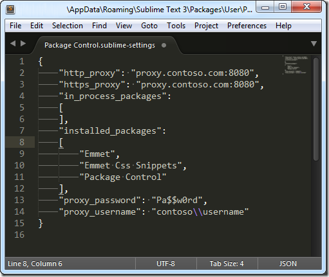The width and height of the screenshot is (329, 277).
Task: Click the underlined bracket on line 8
Action: coord(61,143)
